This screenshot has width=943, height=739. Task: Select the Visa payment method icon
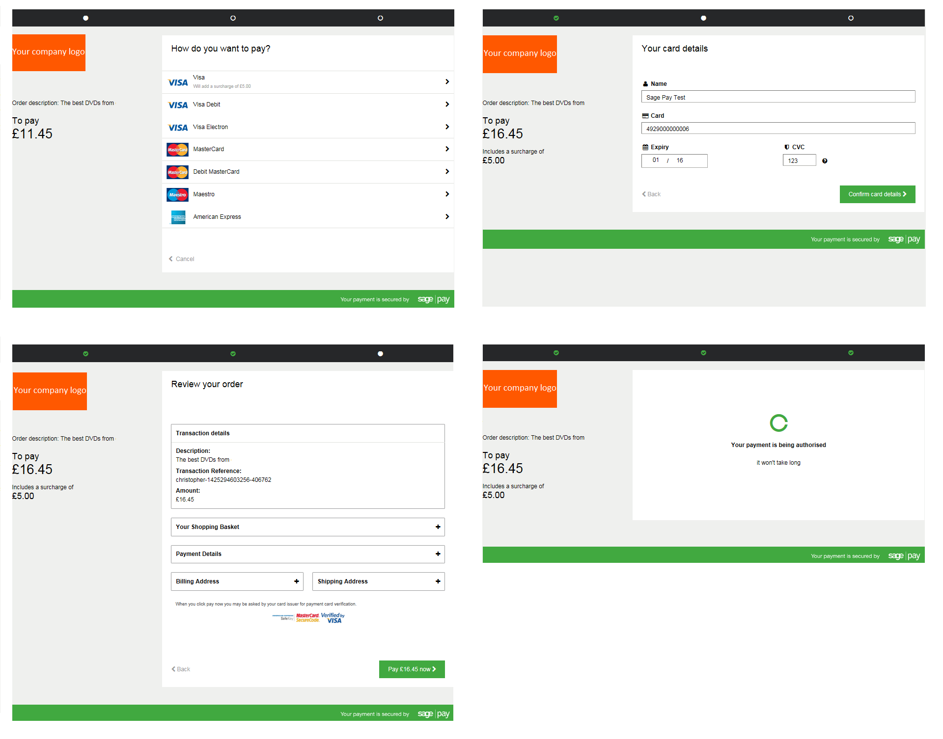click(x=177, y=82)
